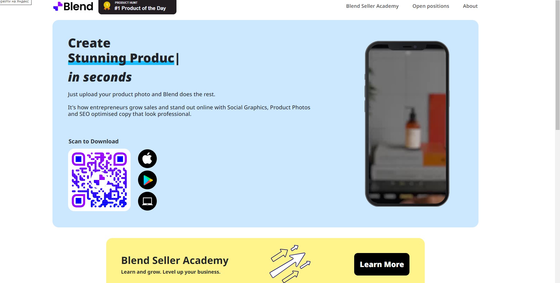Click the Yandex tooltip at top-left corner
This screenshot has height=283, width=560.
click(16, 2)
